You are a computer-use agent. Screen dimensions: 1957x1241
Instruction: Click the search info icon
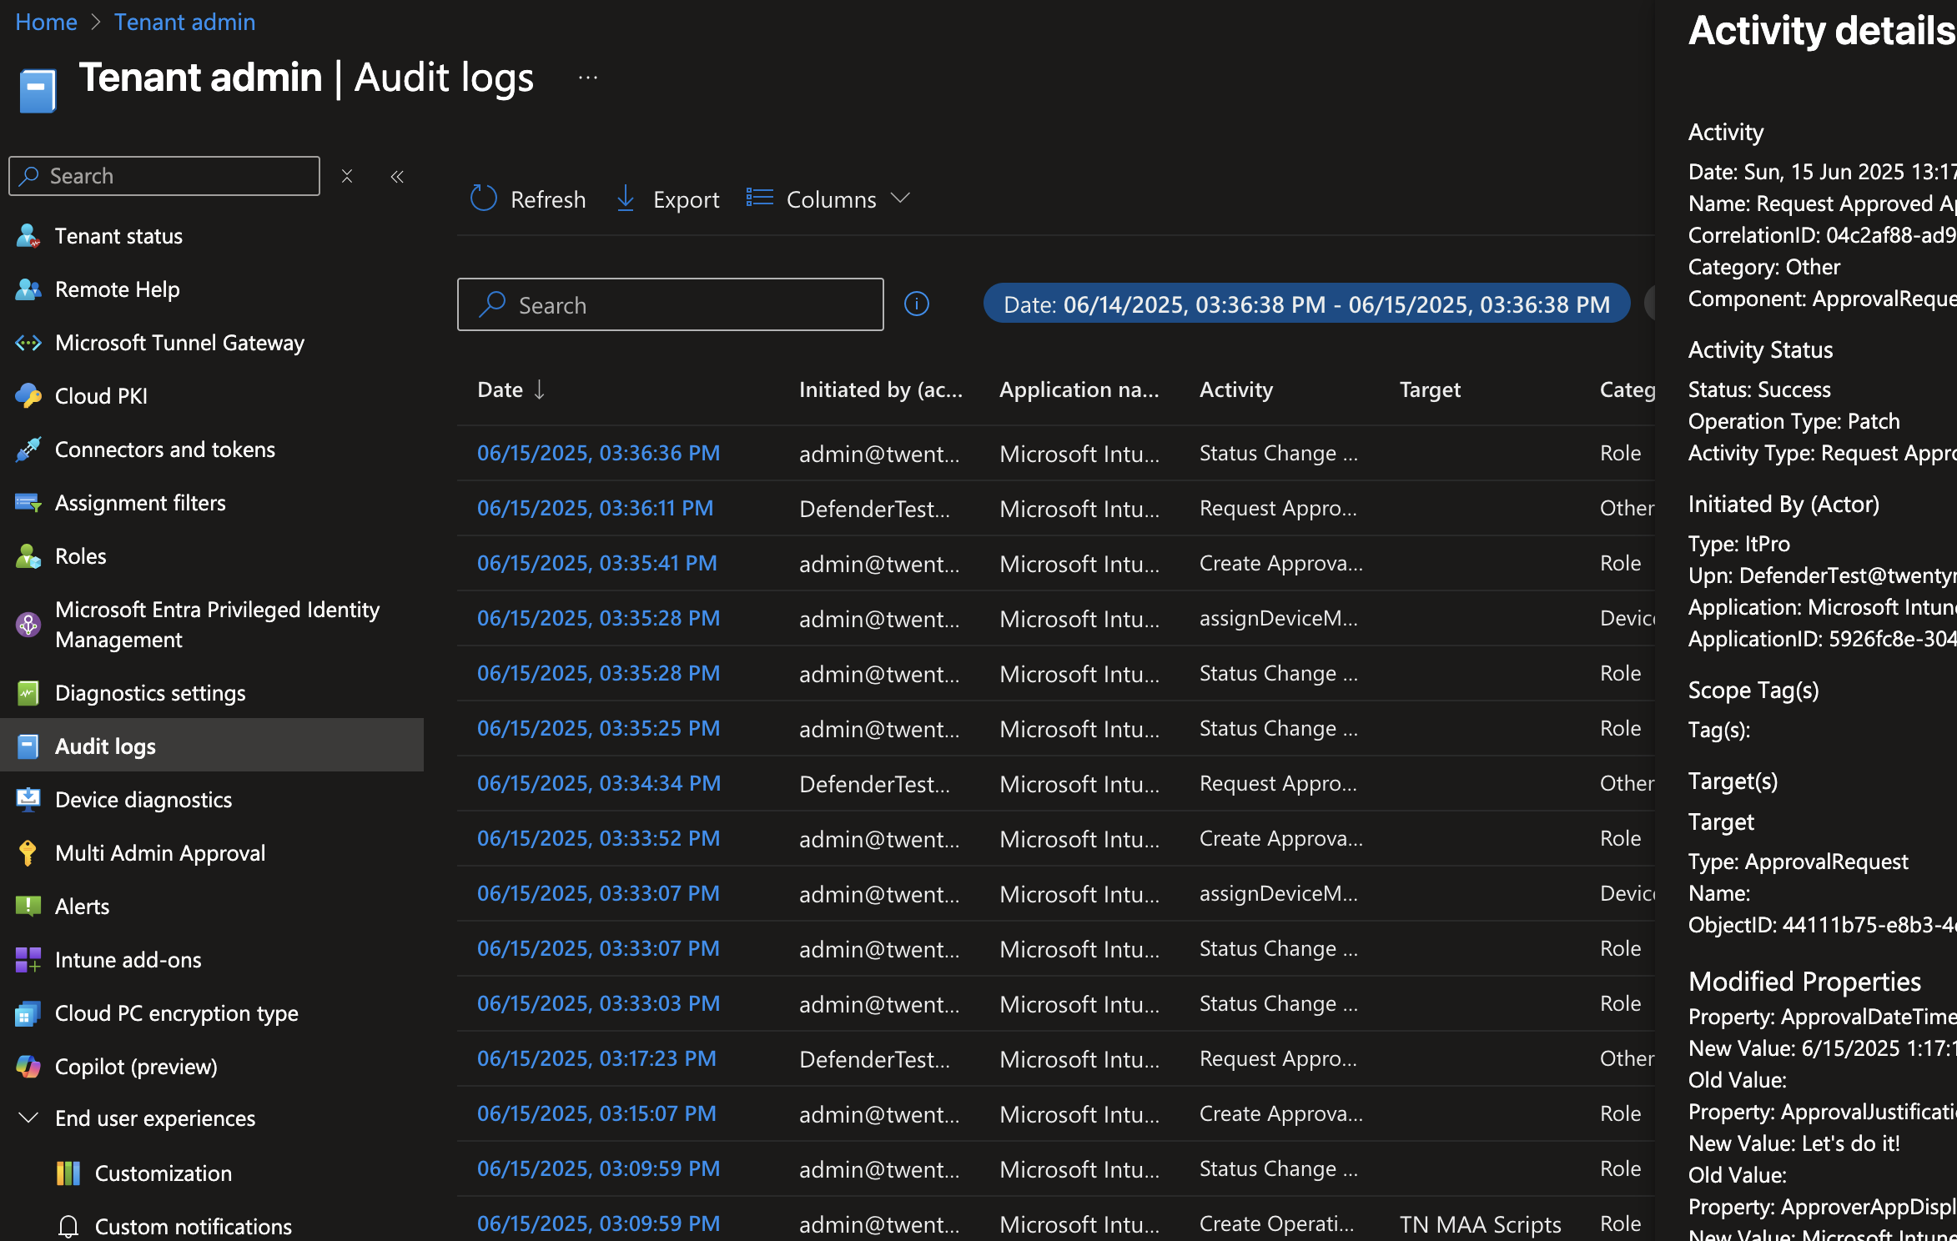[917, 304]
